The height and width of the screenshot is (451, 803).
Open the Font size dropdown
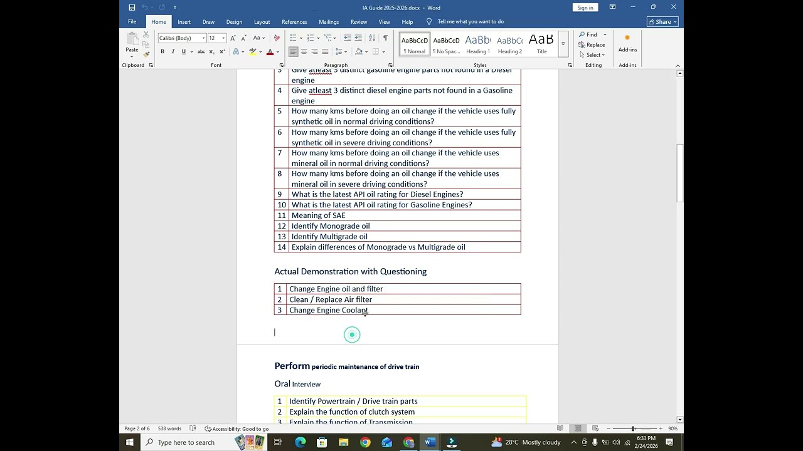click(223, 38)
